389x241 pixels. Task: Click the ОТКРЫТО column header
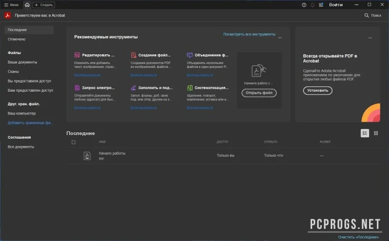[x=270, y=142]
